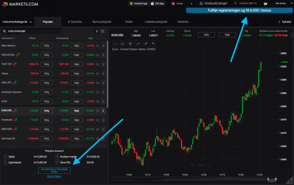Favorite USD/JPY with its star

coord(98,83)
